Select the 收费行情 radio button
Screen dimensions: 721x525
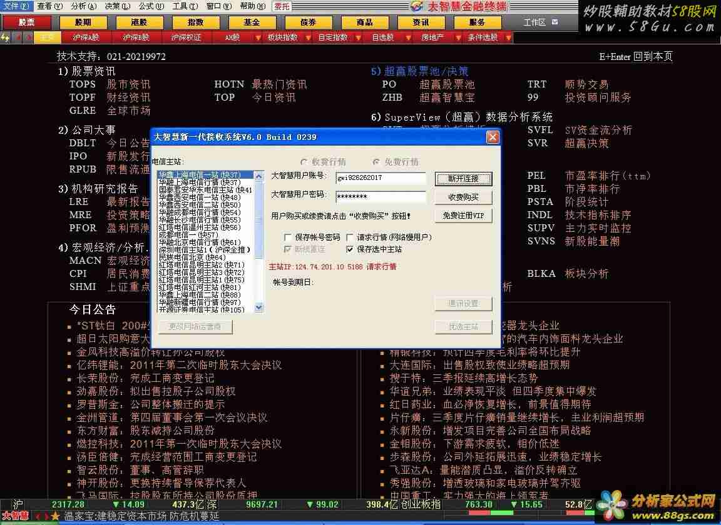[304, 162]
